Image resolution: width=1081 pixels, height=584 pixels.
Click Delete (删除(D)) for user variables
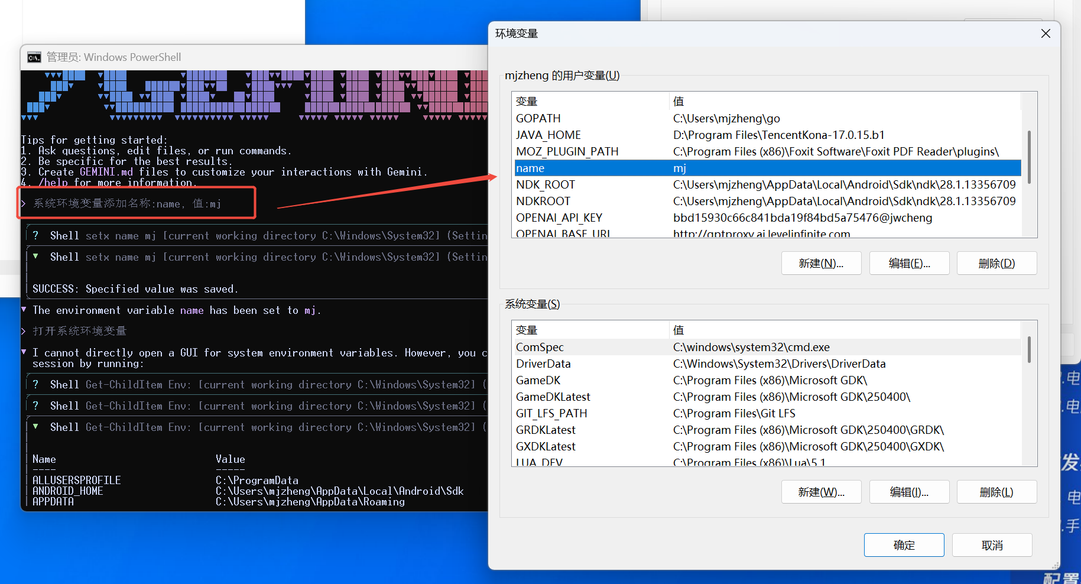(x=996, y=264)
